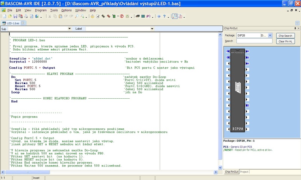Open Print Preview from the toolbar
Image resolution: width=301 pixels, height=180 pixels.
pos(32,16)
